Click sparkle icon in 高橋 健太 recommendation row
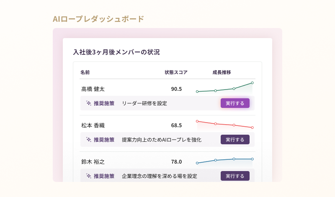 click(89, 103)
